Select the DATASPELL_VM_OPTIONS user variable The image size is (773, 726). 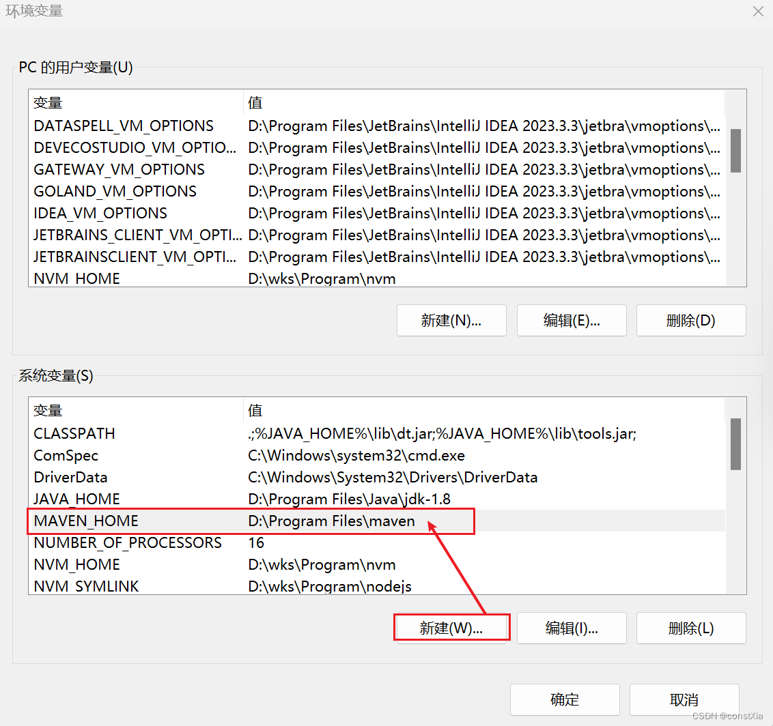(x=377, y=126)
